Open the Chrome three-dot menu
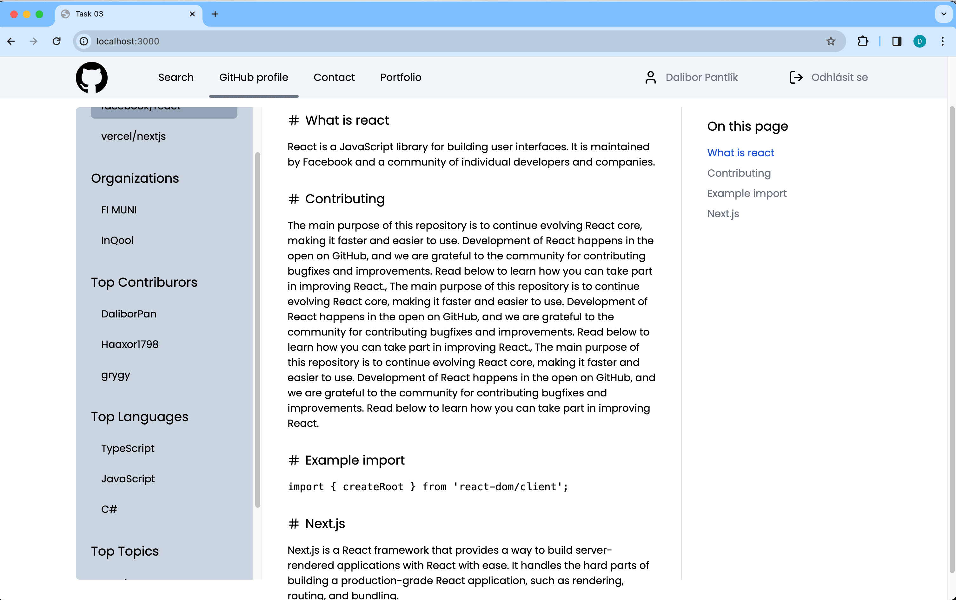 point(942,41)
